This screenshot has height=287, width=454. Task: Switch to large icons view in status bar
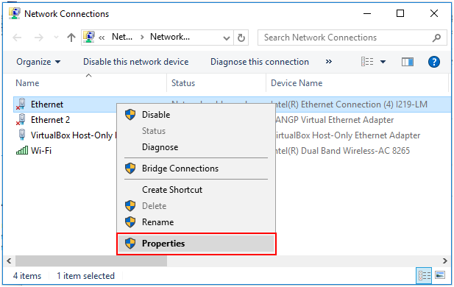click(440, 275)
